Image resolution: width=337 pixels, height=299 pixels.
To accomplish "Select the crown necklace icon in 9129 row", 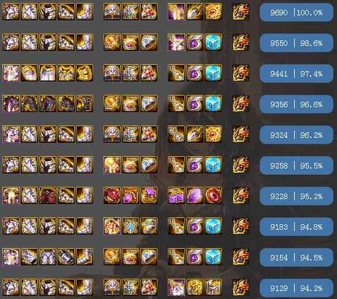I will coord(112,287).
